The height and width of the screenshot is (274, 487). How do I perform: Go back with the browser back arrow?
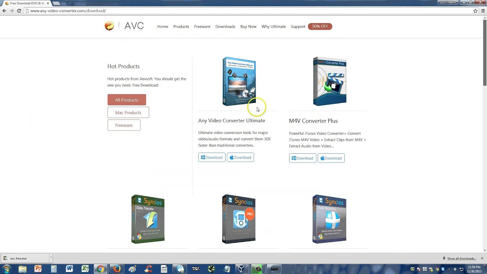pyautogui.click(x=5, y=11)
